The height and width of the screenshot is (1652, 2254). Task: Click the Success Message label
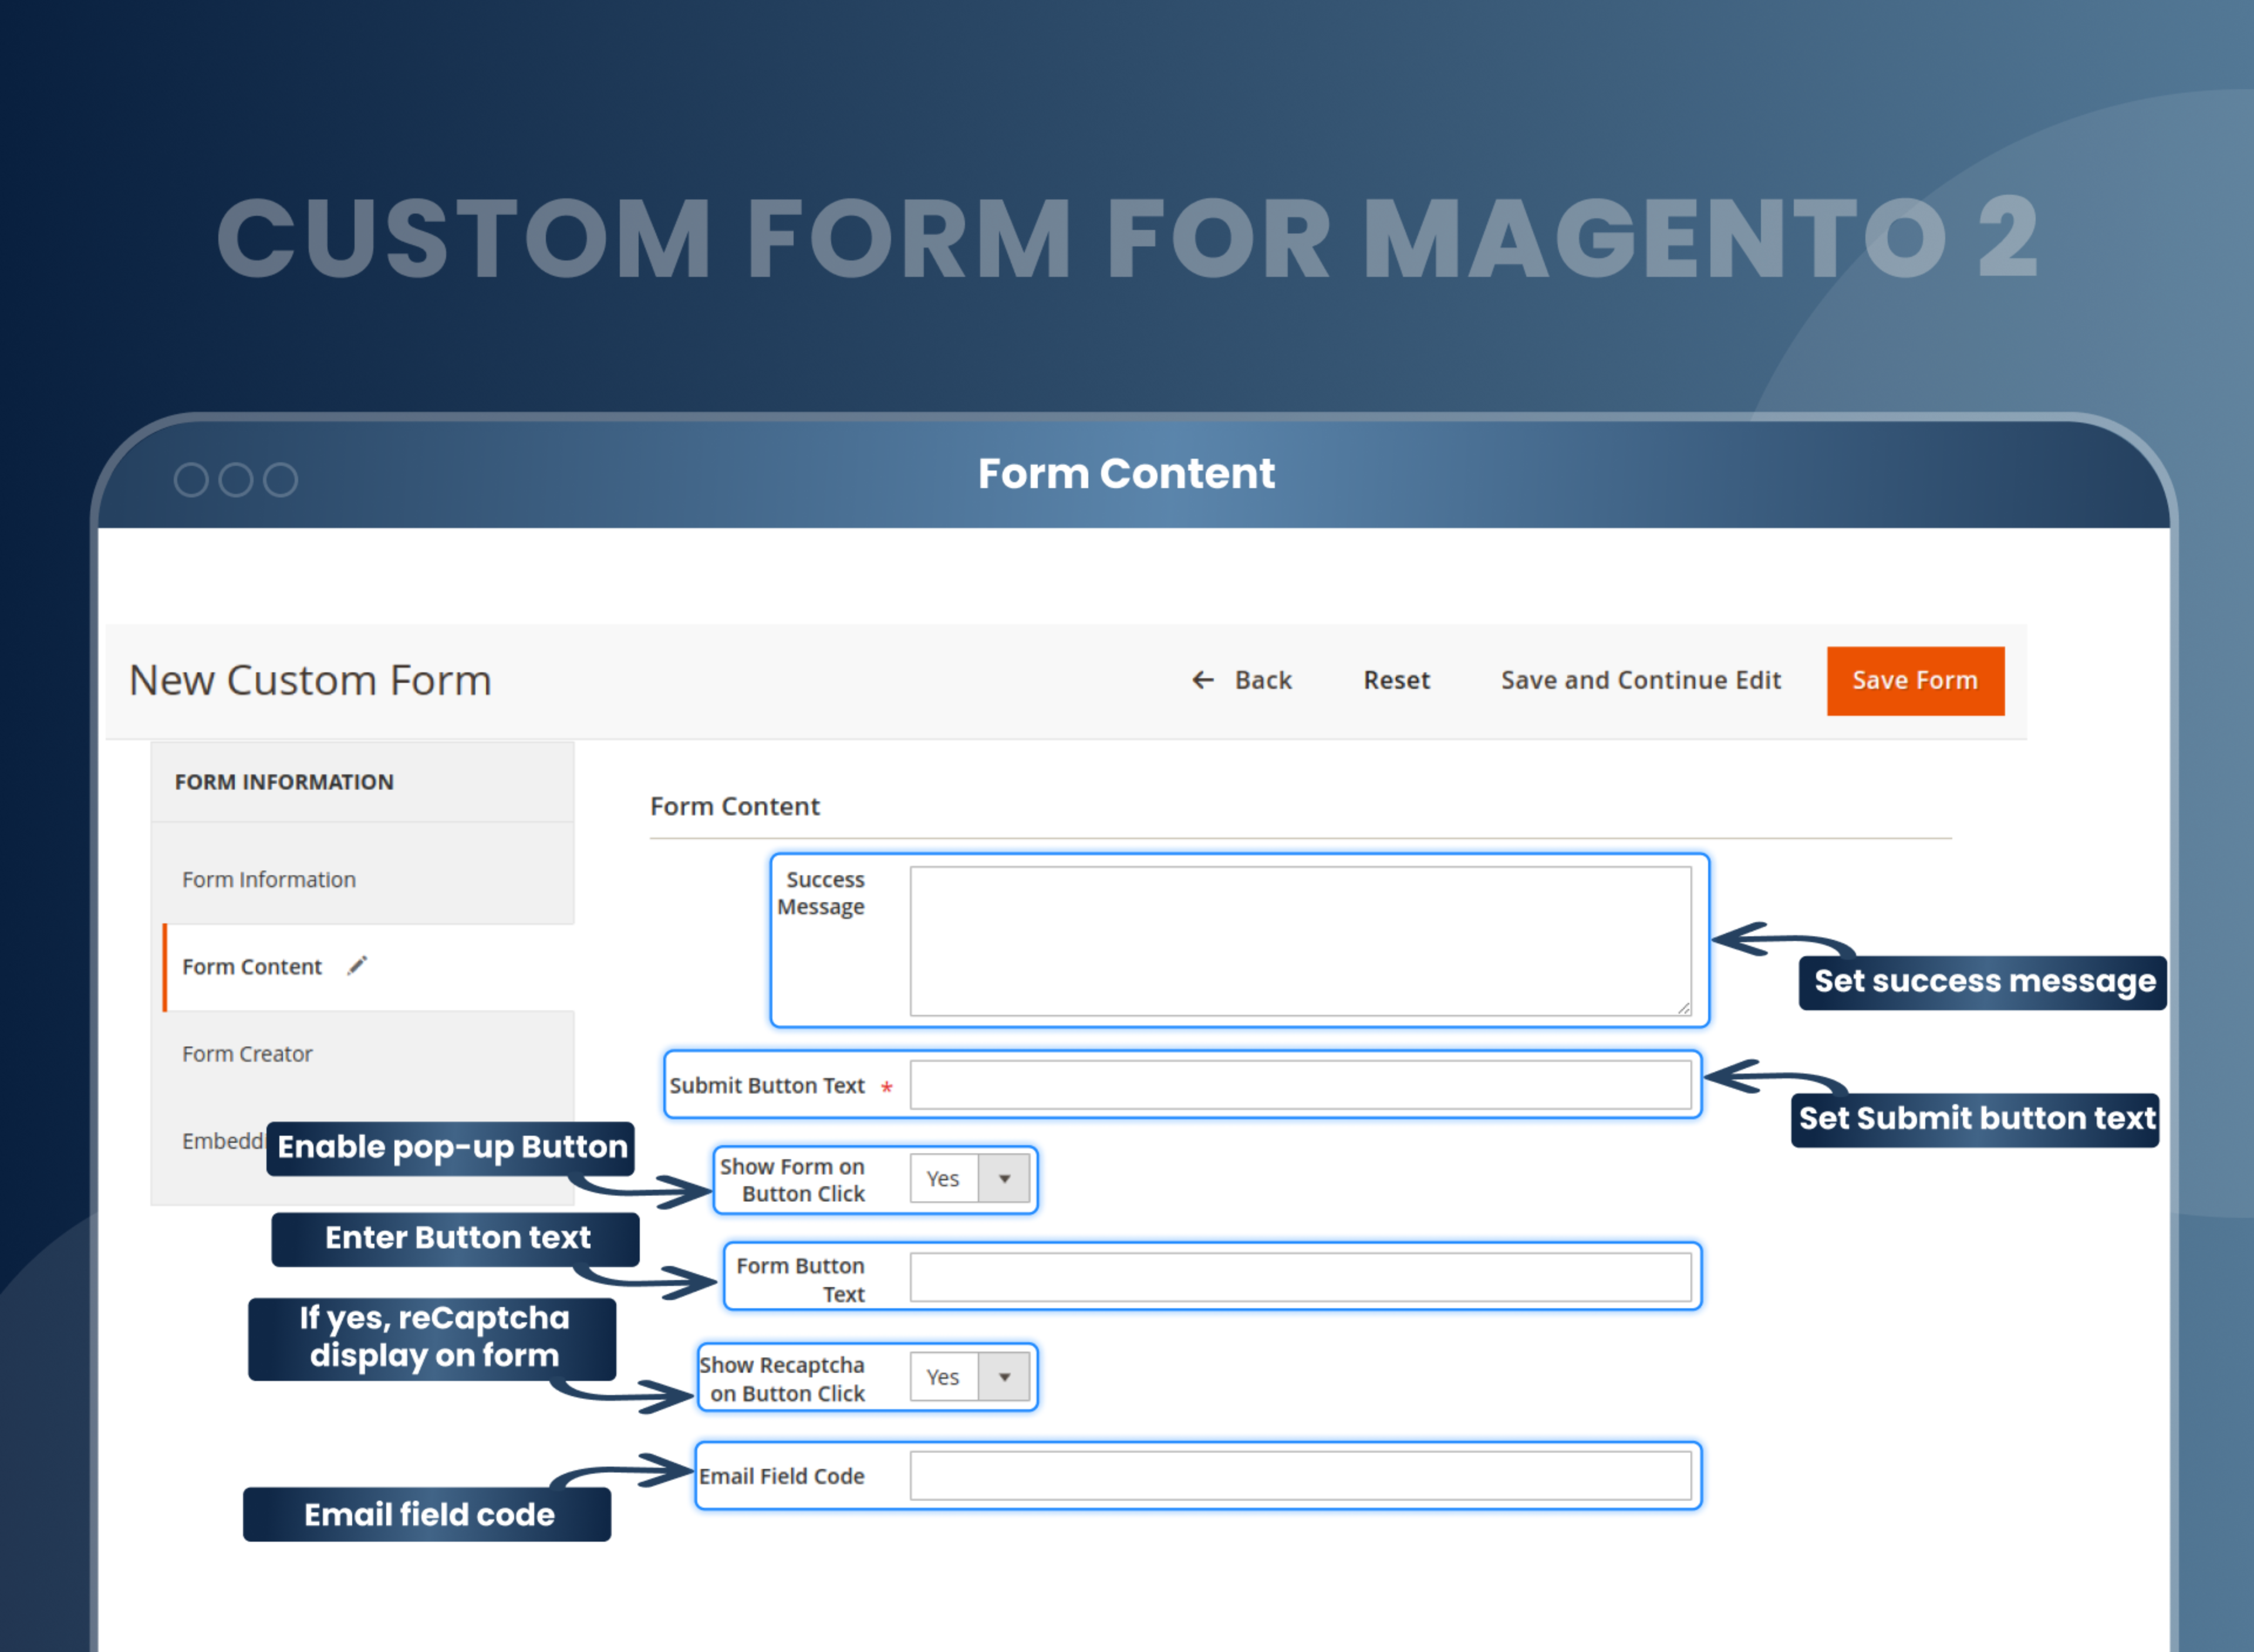coord(821,892)
